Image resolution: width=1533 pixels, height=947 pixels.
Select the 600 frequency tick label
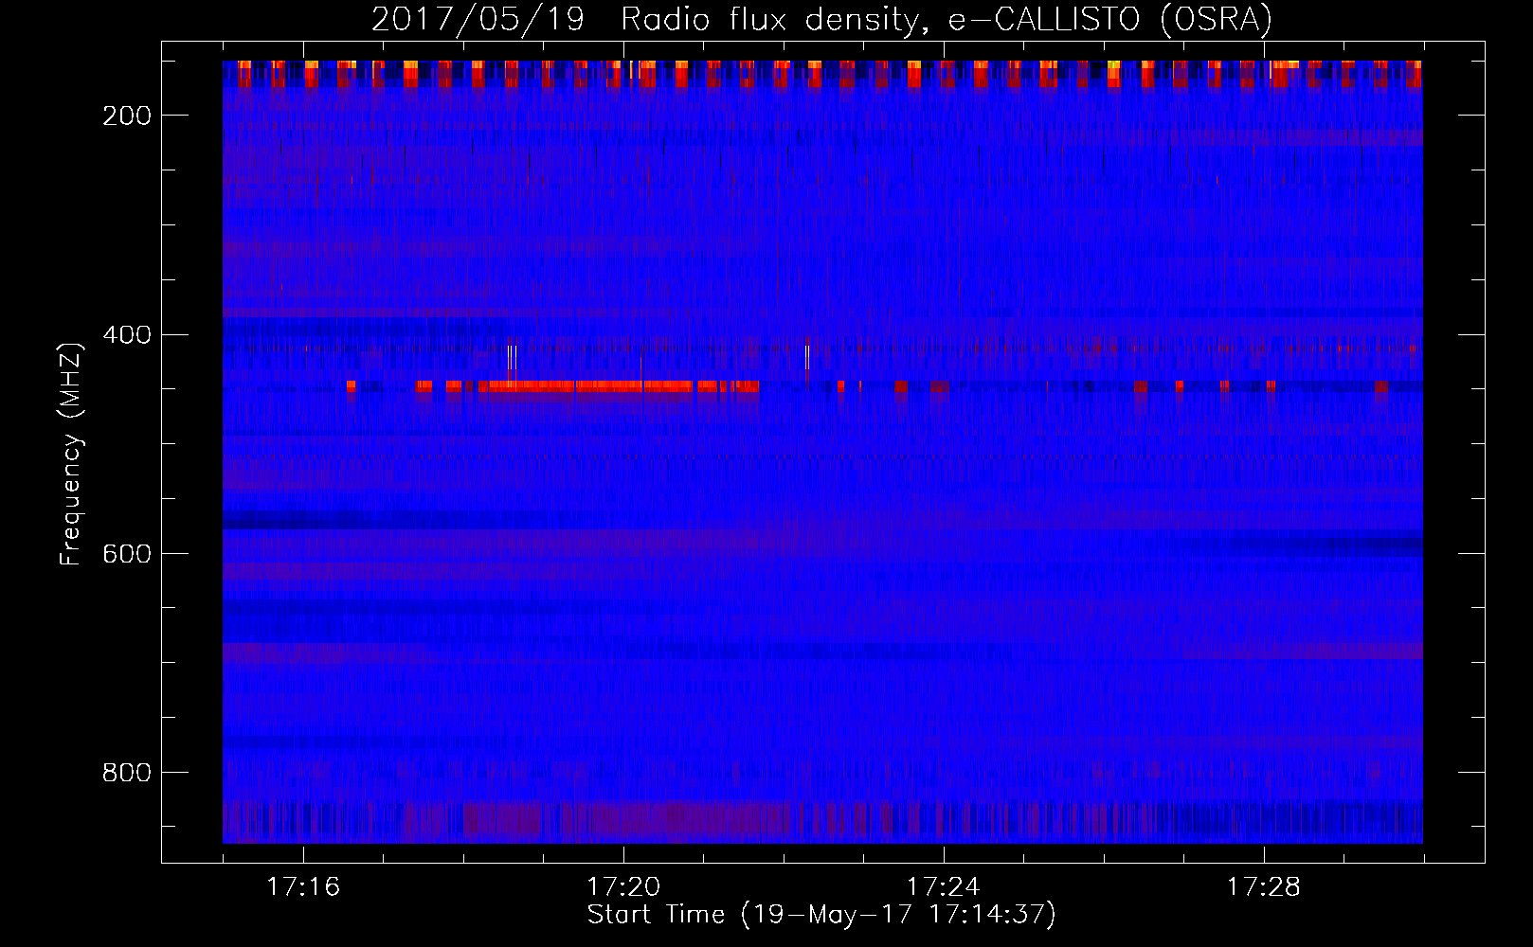[127, 554]
